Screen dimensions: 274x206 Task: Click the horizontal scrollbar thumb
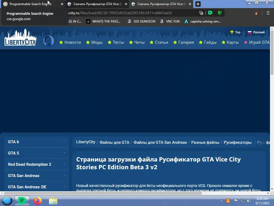tap(103, 193)
